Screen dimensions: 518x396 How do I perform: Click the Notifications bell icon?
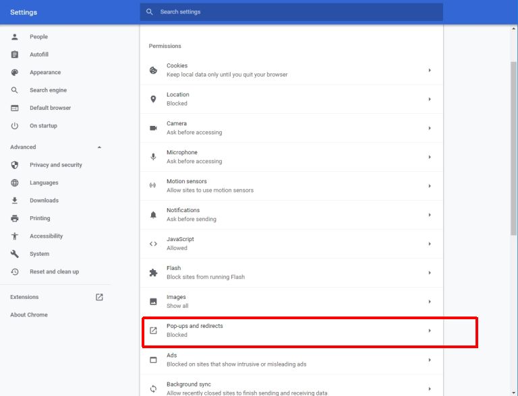153,215
